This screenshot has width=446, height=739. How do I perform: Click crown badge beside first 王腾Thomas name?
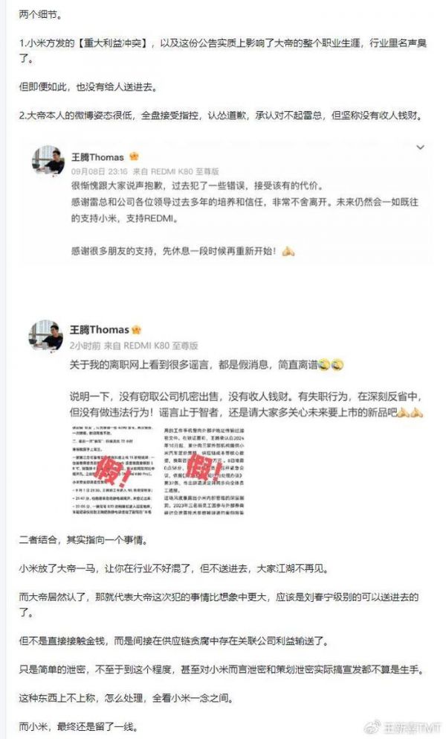tap(134, 157)
